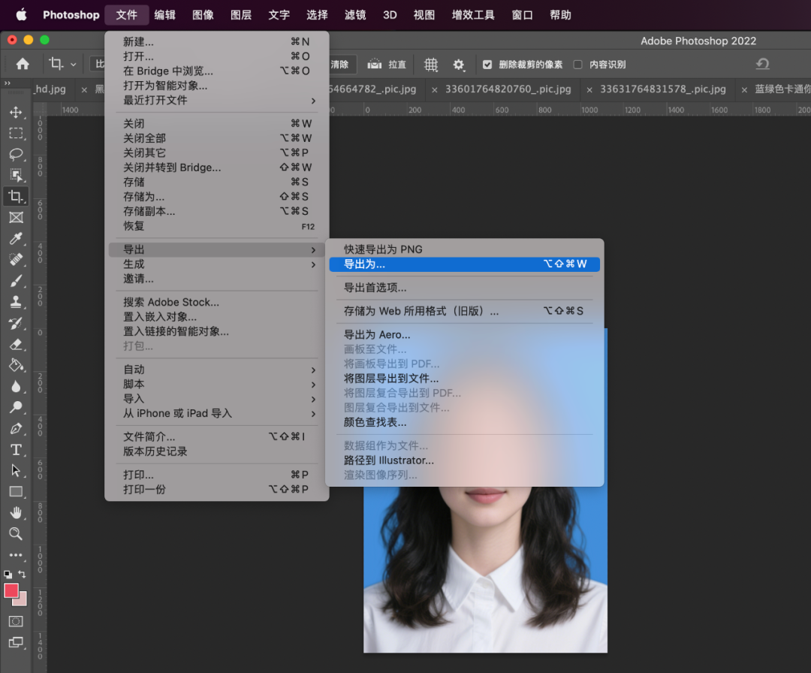Open crop tool preset dropdown arrow

pyautogui.click(x=73, y=65)
